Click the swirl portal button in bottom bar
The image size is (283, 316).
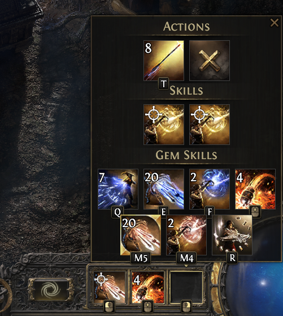coord(51,289)
